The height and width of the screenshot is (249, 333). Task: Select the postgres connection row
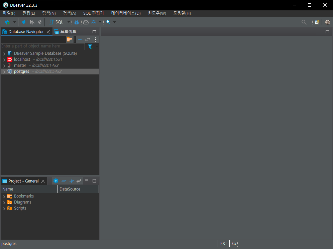(x=50, y=72)
